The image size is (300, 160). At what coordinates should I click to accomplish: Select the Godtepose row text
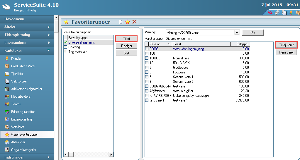pyautogui.click(x=181, y=68)
